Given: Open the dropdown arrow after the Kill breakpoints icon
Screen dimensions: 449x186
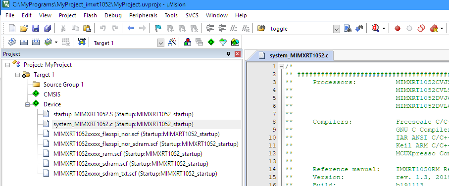Looking at the screenshot, I should (x=442, y=28).
